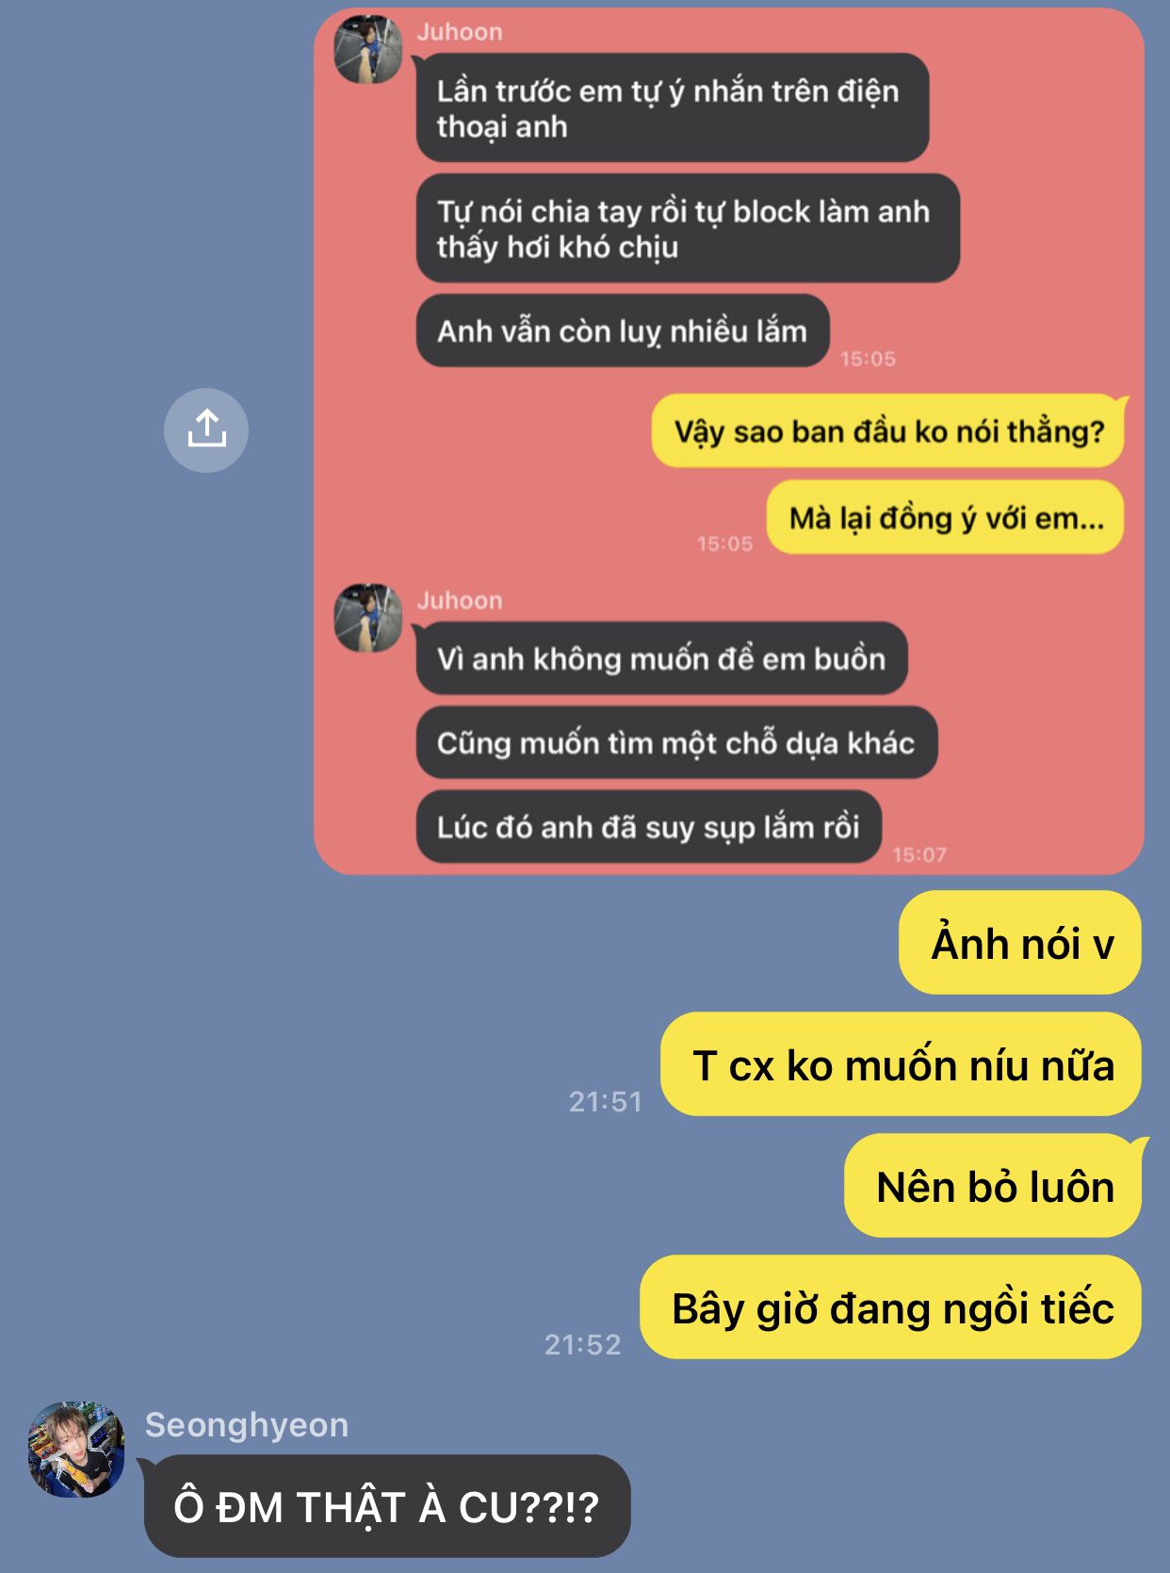Tap the sender name Seonghyeon

coord(247,1424)
